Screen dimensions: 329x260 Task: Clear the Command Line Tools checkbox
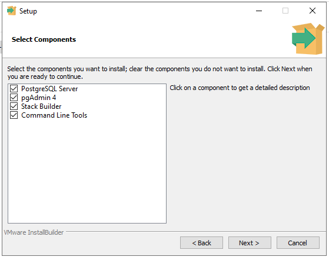click(x=14, y=115)
